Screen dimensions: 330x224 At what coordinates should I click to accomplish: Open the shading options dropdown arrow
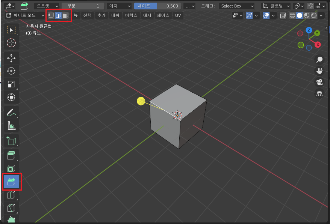point(321,15)
